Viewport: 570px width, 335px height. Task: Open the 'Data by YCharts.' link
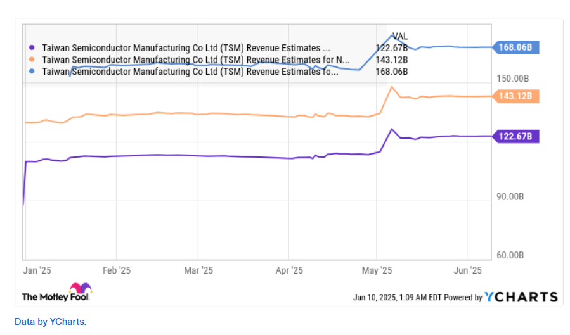(x=51, y=322)
